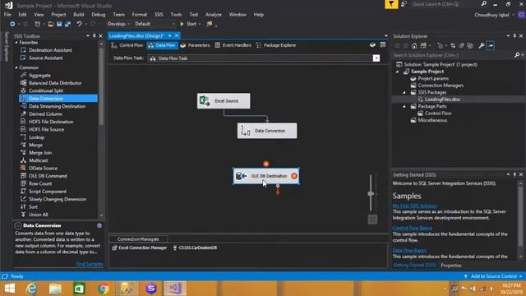This screenshot has width=526, height=296.
Task: Choose the Multicast transformation
Action: coord(39,160)
